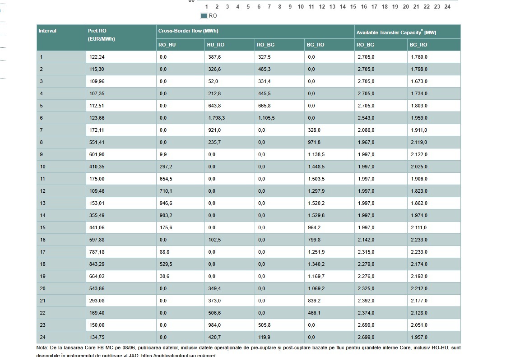Screen dimensions: 520x357
Task: Toggle the RO legend color swatch
Action: (x=204, y=16)
